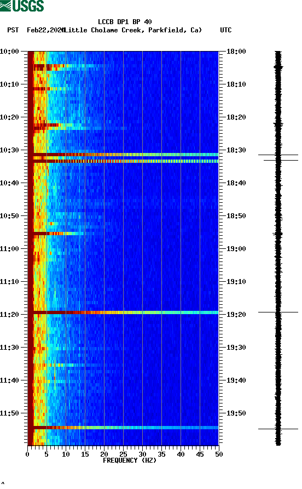Click the seismogram marker line at 19:19
This screenshot has width=302, height=489.
(278, 312)
